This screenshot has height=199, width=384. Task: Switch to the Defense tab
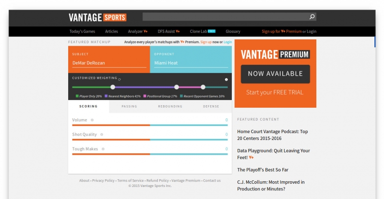(x=211, y=106)
